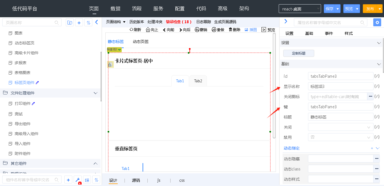Collapse the 文件处理组件 group

coord(95,93)
